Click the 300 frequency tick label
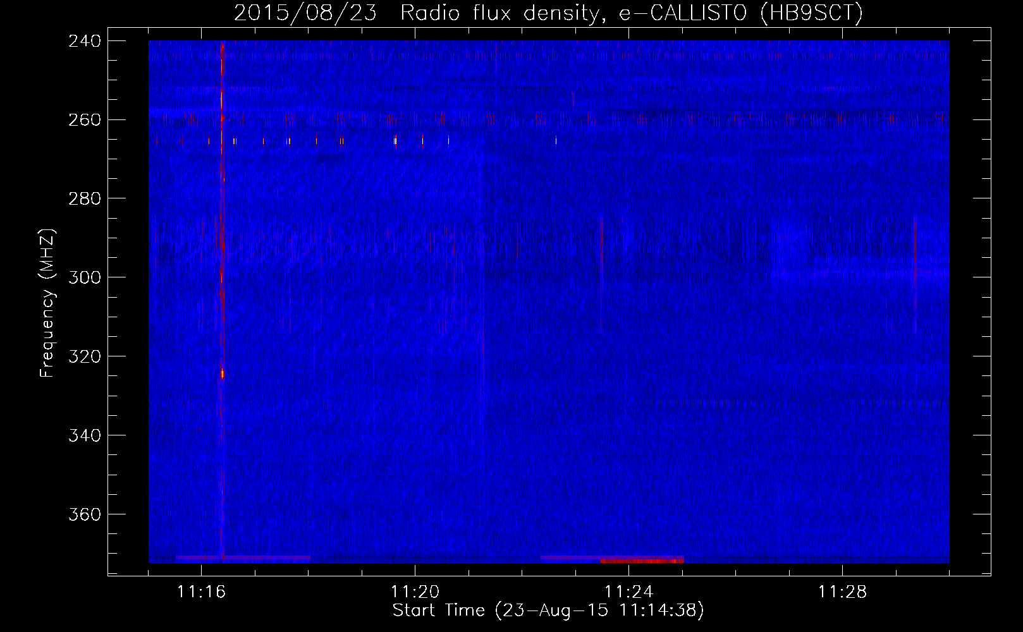 tap(85, 278)
